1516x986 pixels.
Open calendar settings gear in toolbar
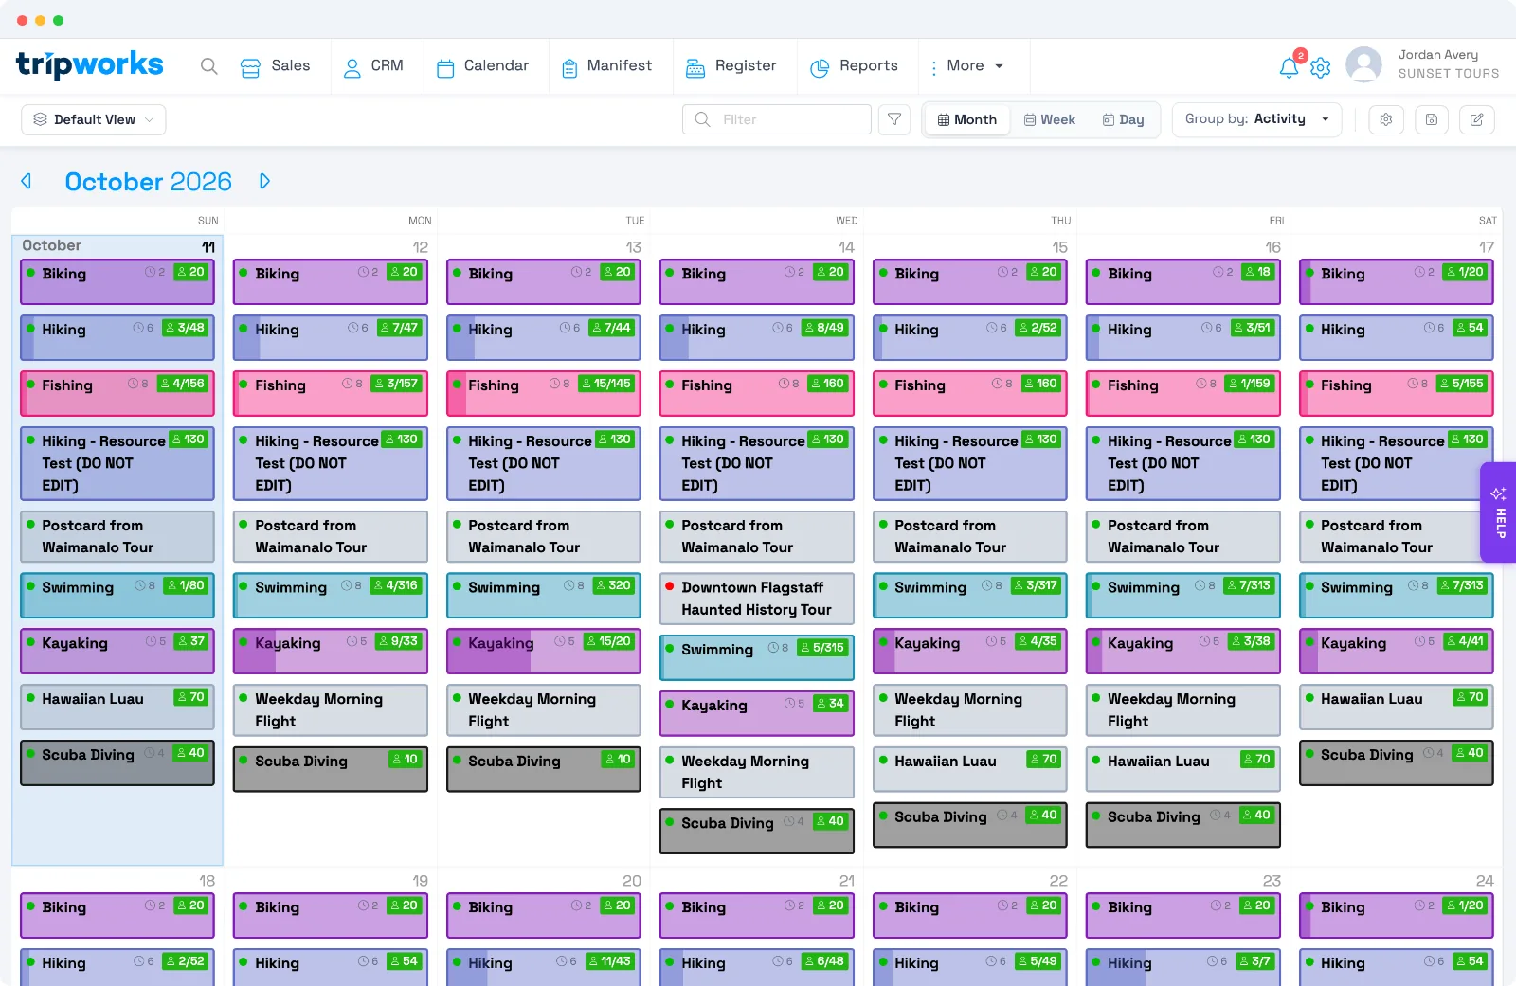coord(1386,119)
